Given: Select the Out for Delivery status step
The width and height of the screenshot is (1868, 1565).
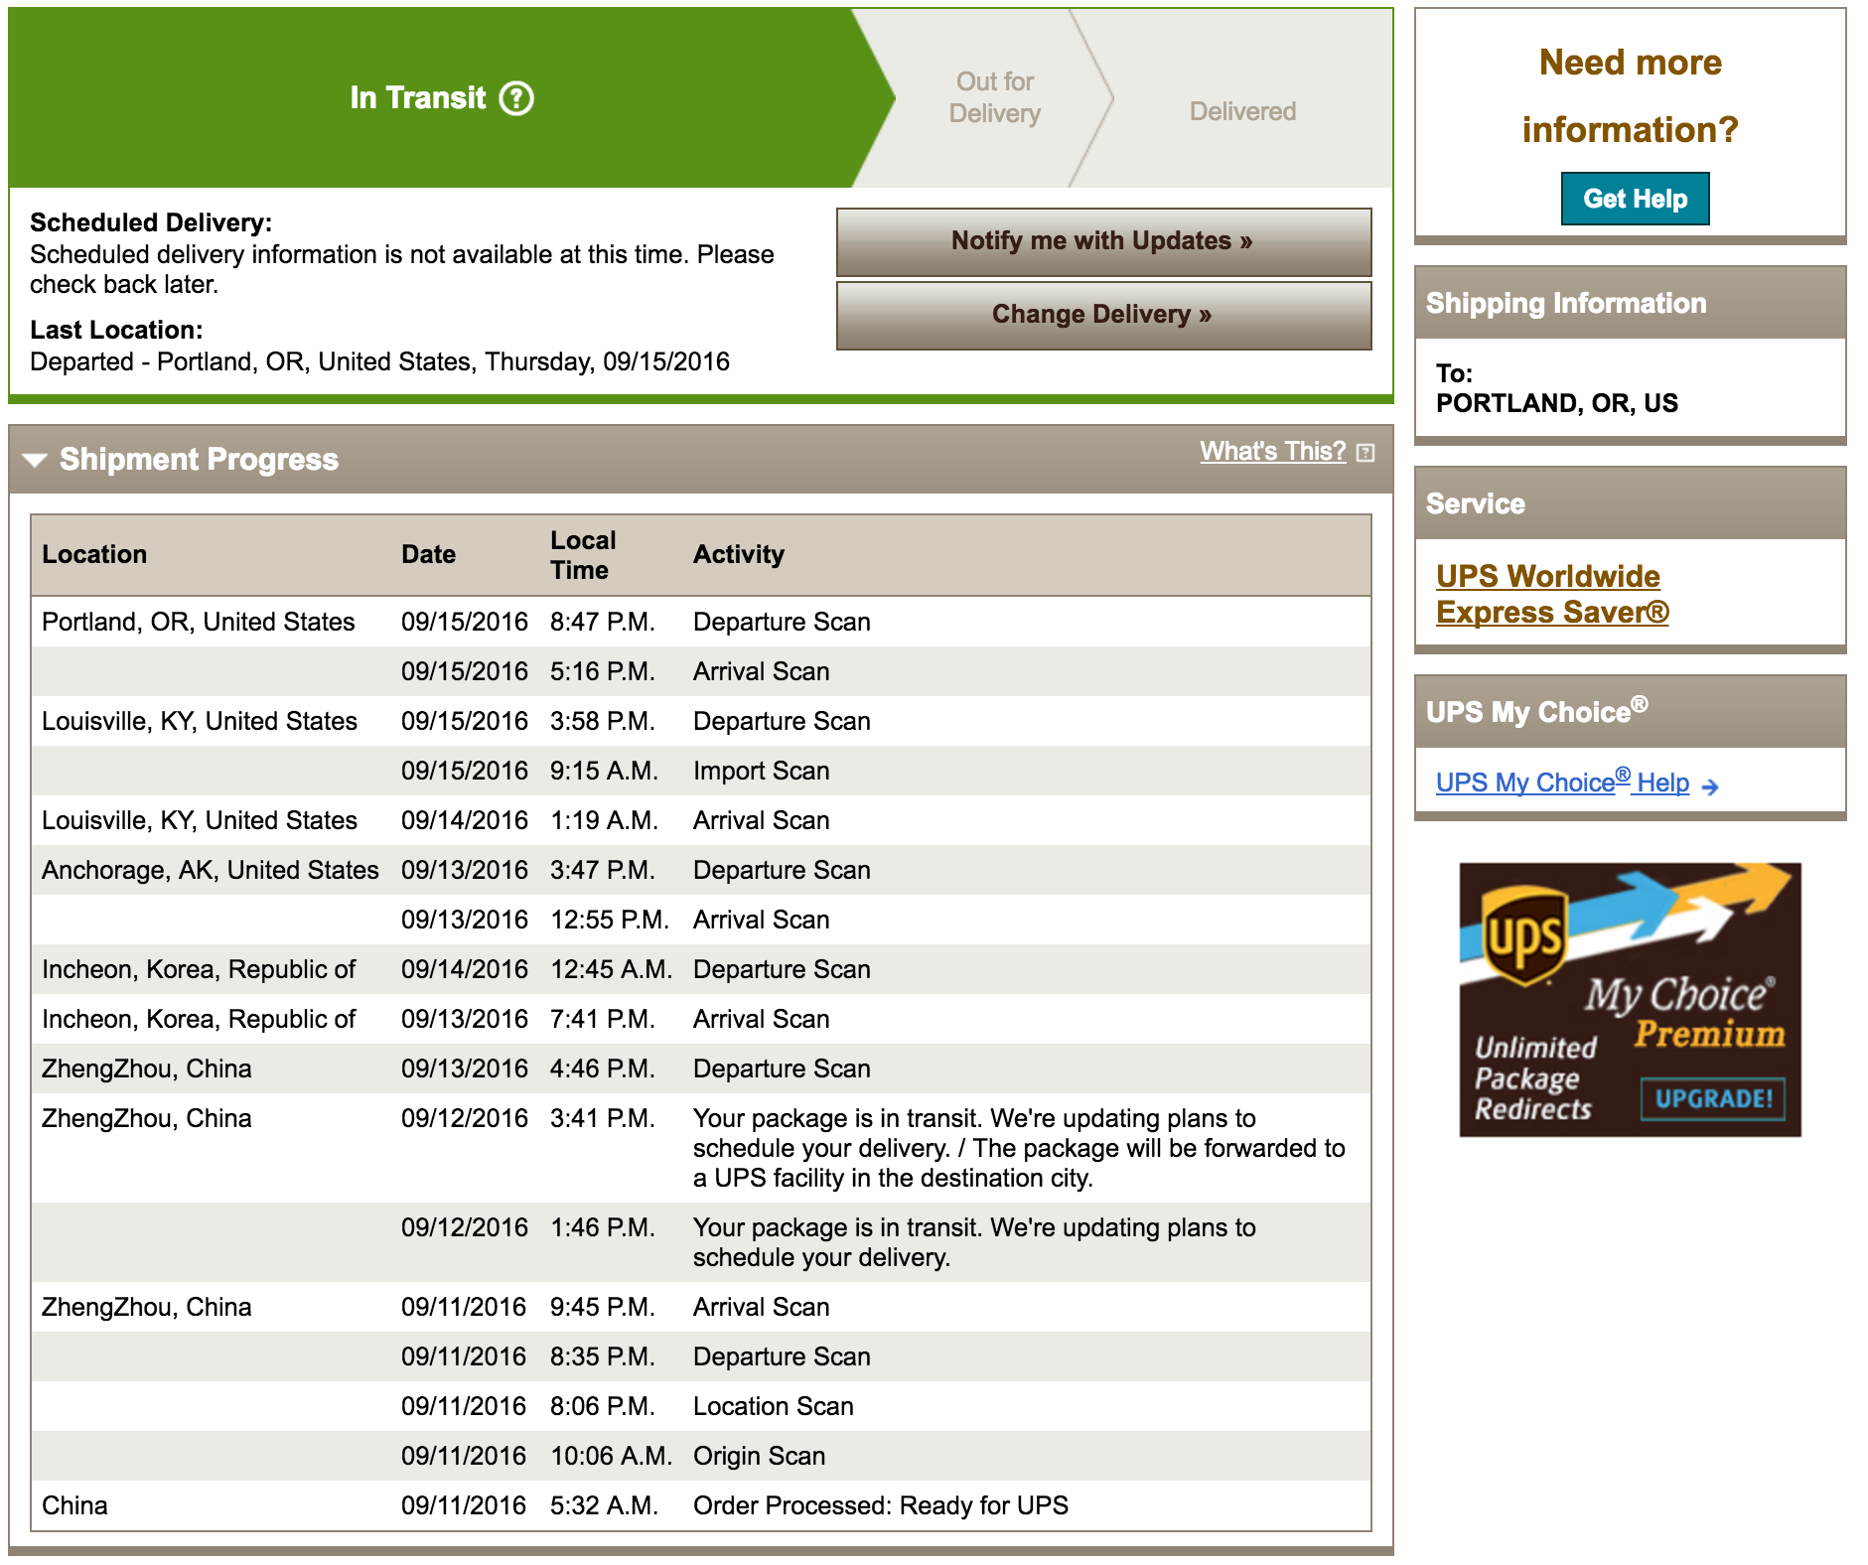Looking at the screenshot, I should [x=994, y=97].
